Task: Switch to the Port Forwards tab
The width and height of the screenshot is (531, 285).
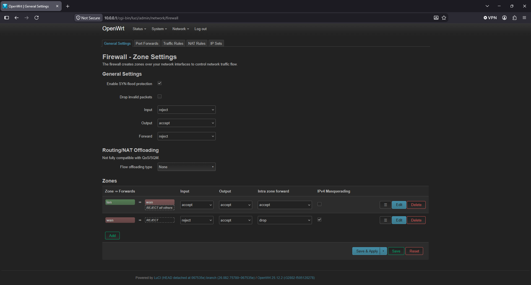Action: pos(147,43)
